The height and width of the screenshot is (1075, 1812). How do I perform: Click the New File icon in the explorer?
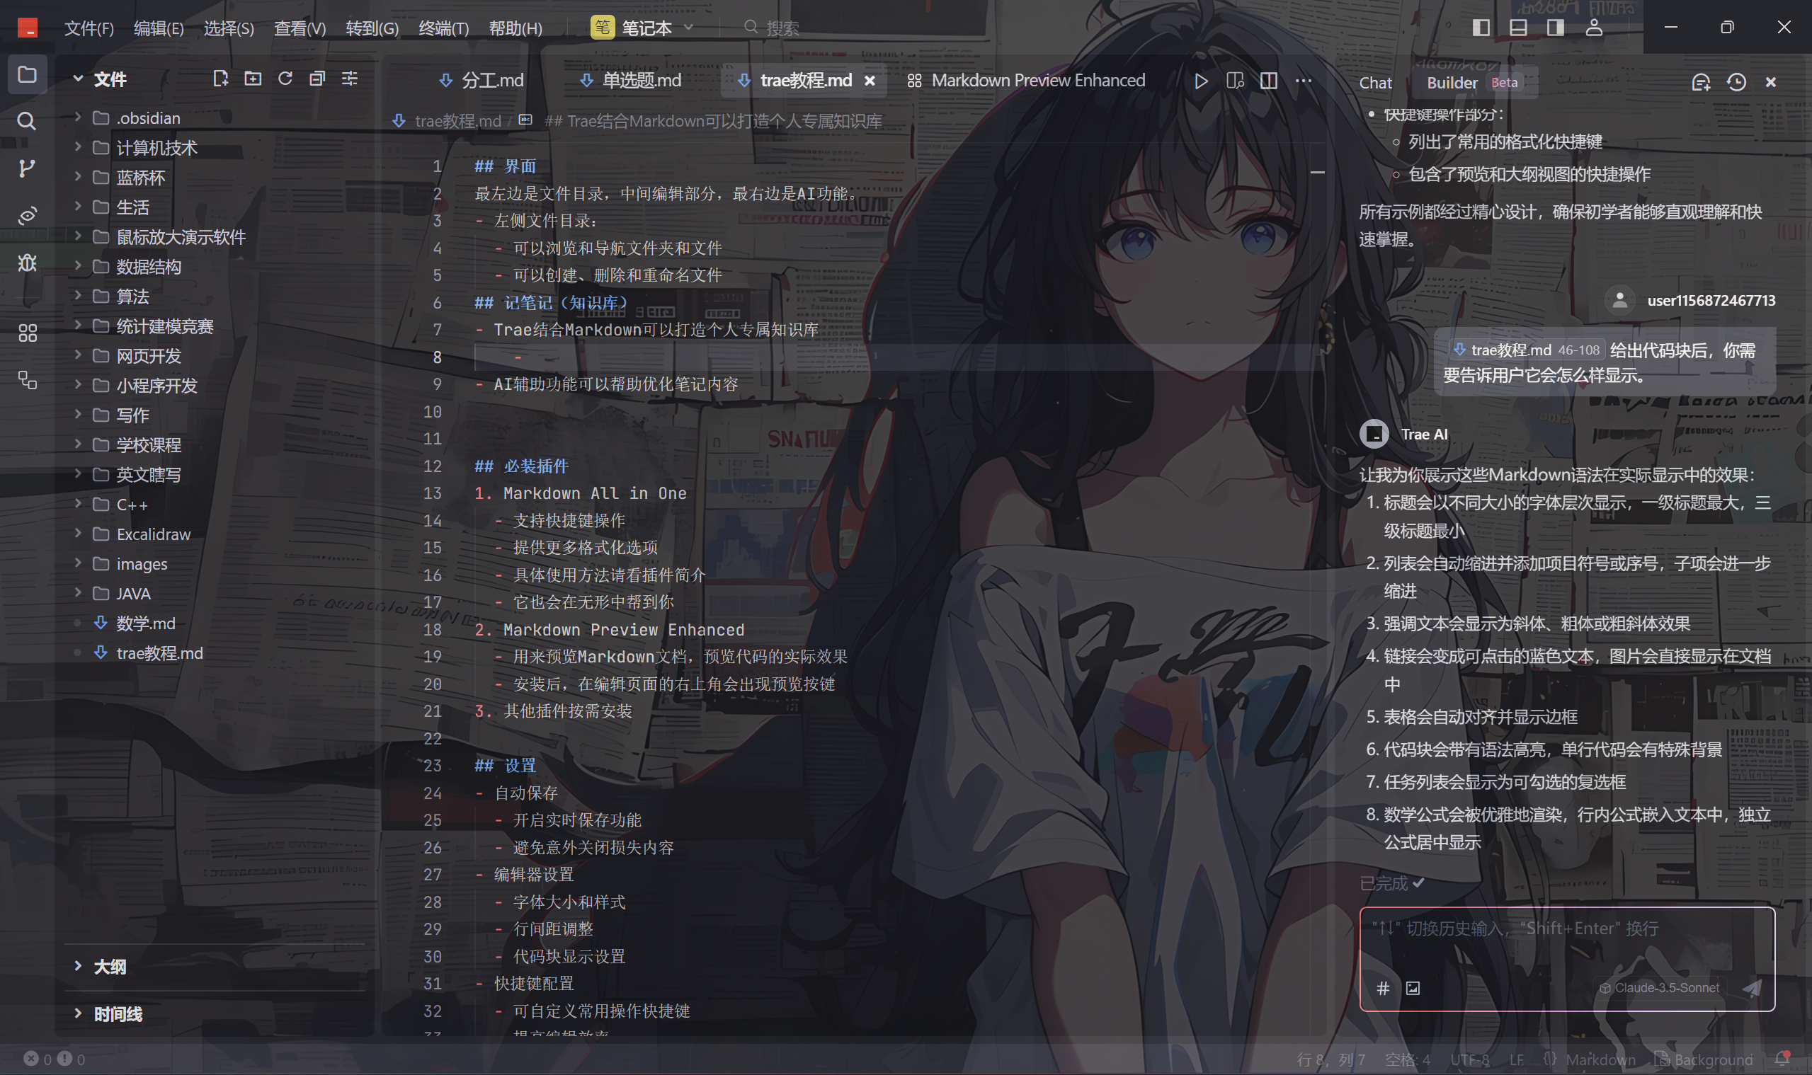click(220, 79)
